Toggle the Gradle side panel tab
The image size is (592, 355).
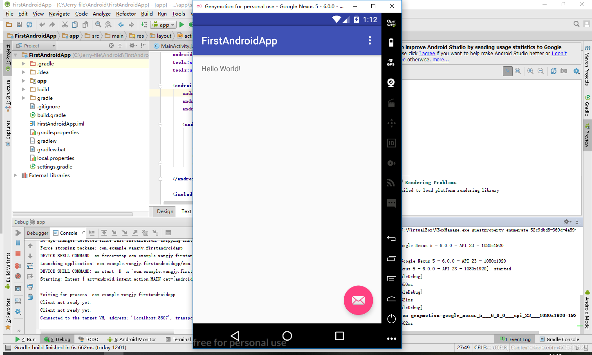tap(587, 106)
